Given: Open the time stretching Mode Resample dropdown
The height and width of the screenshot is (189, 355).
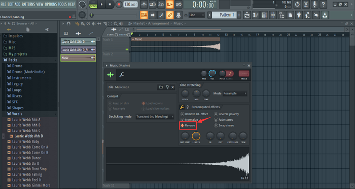Looking at the screenshot, I should [235, 93].
